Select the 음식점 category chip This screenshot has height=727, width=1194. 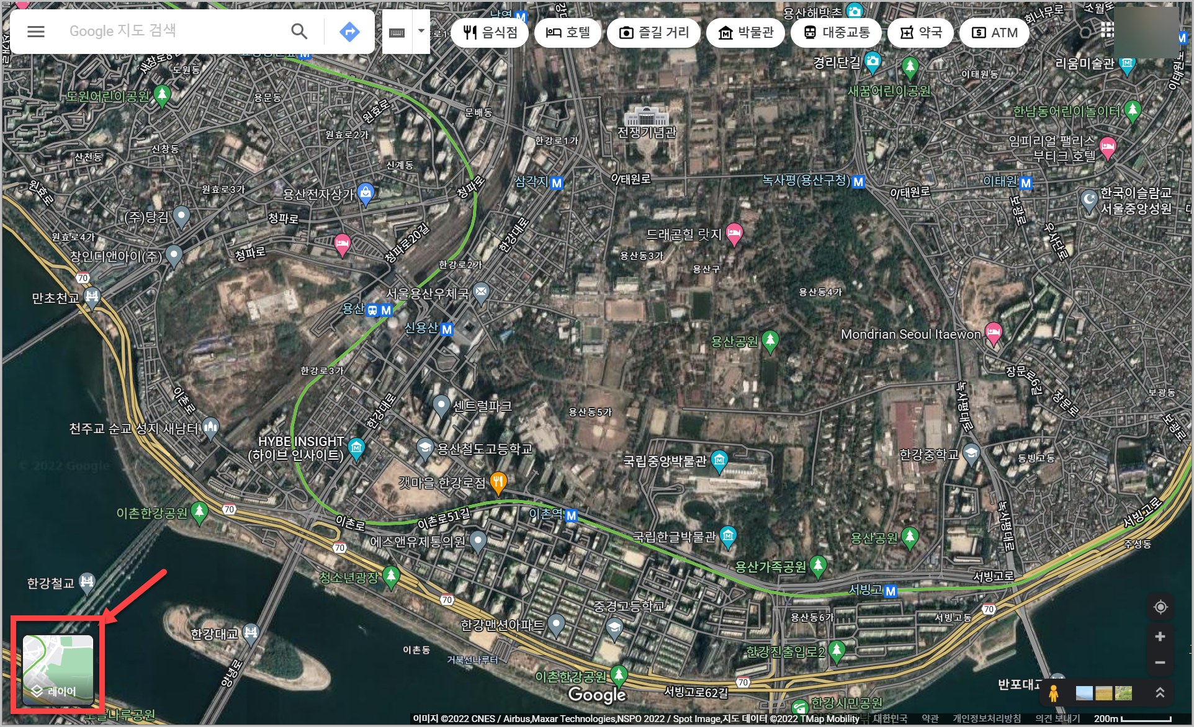pyautogui.click(x=490, y=32)
